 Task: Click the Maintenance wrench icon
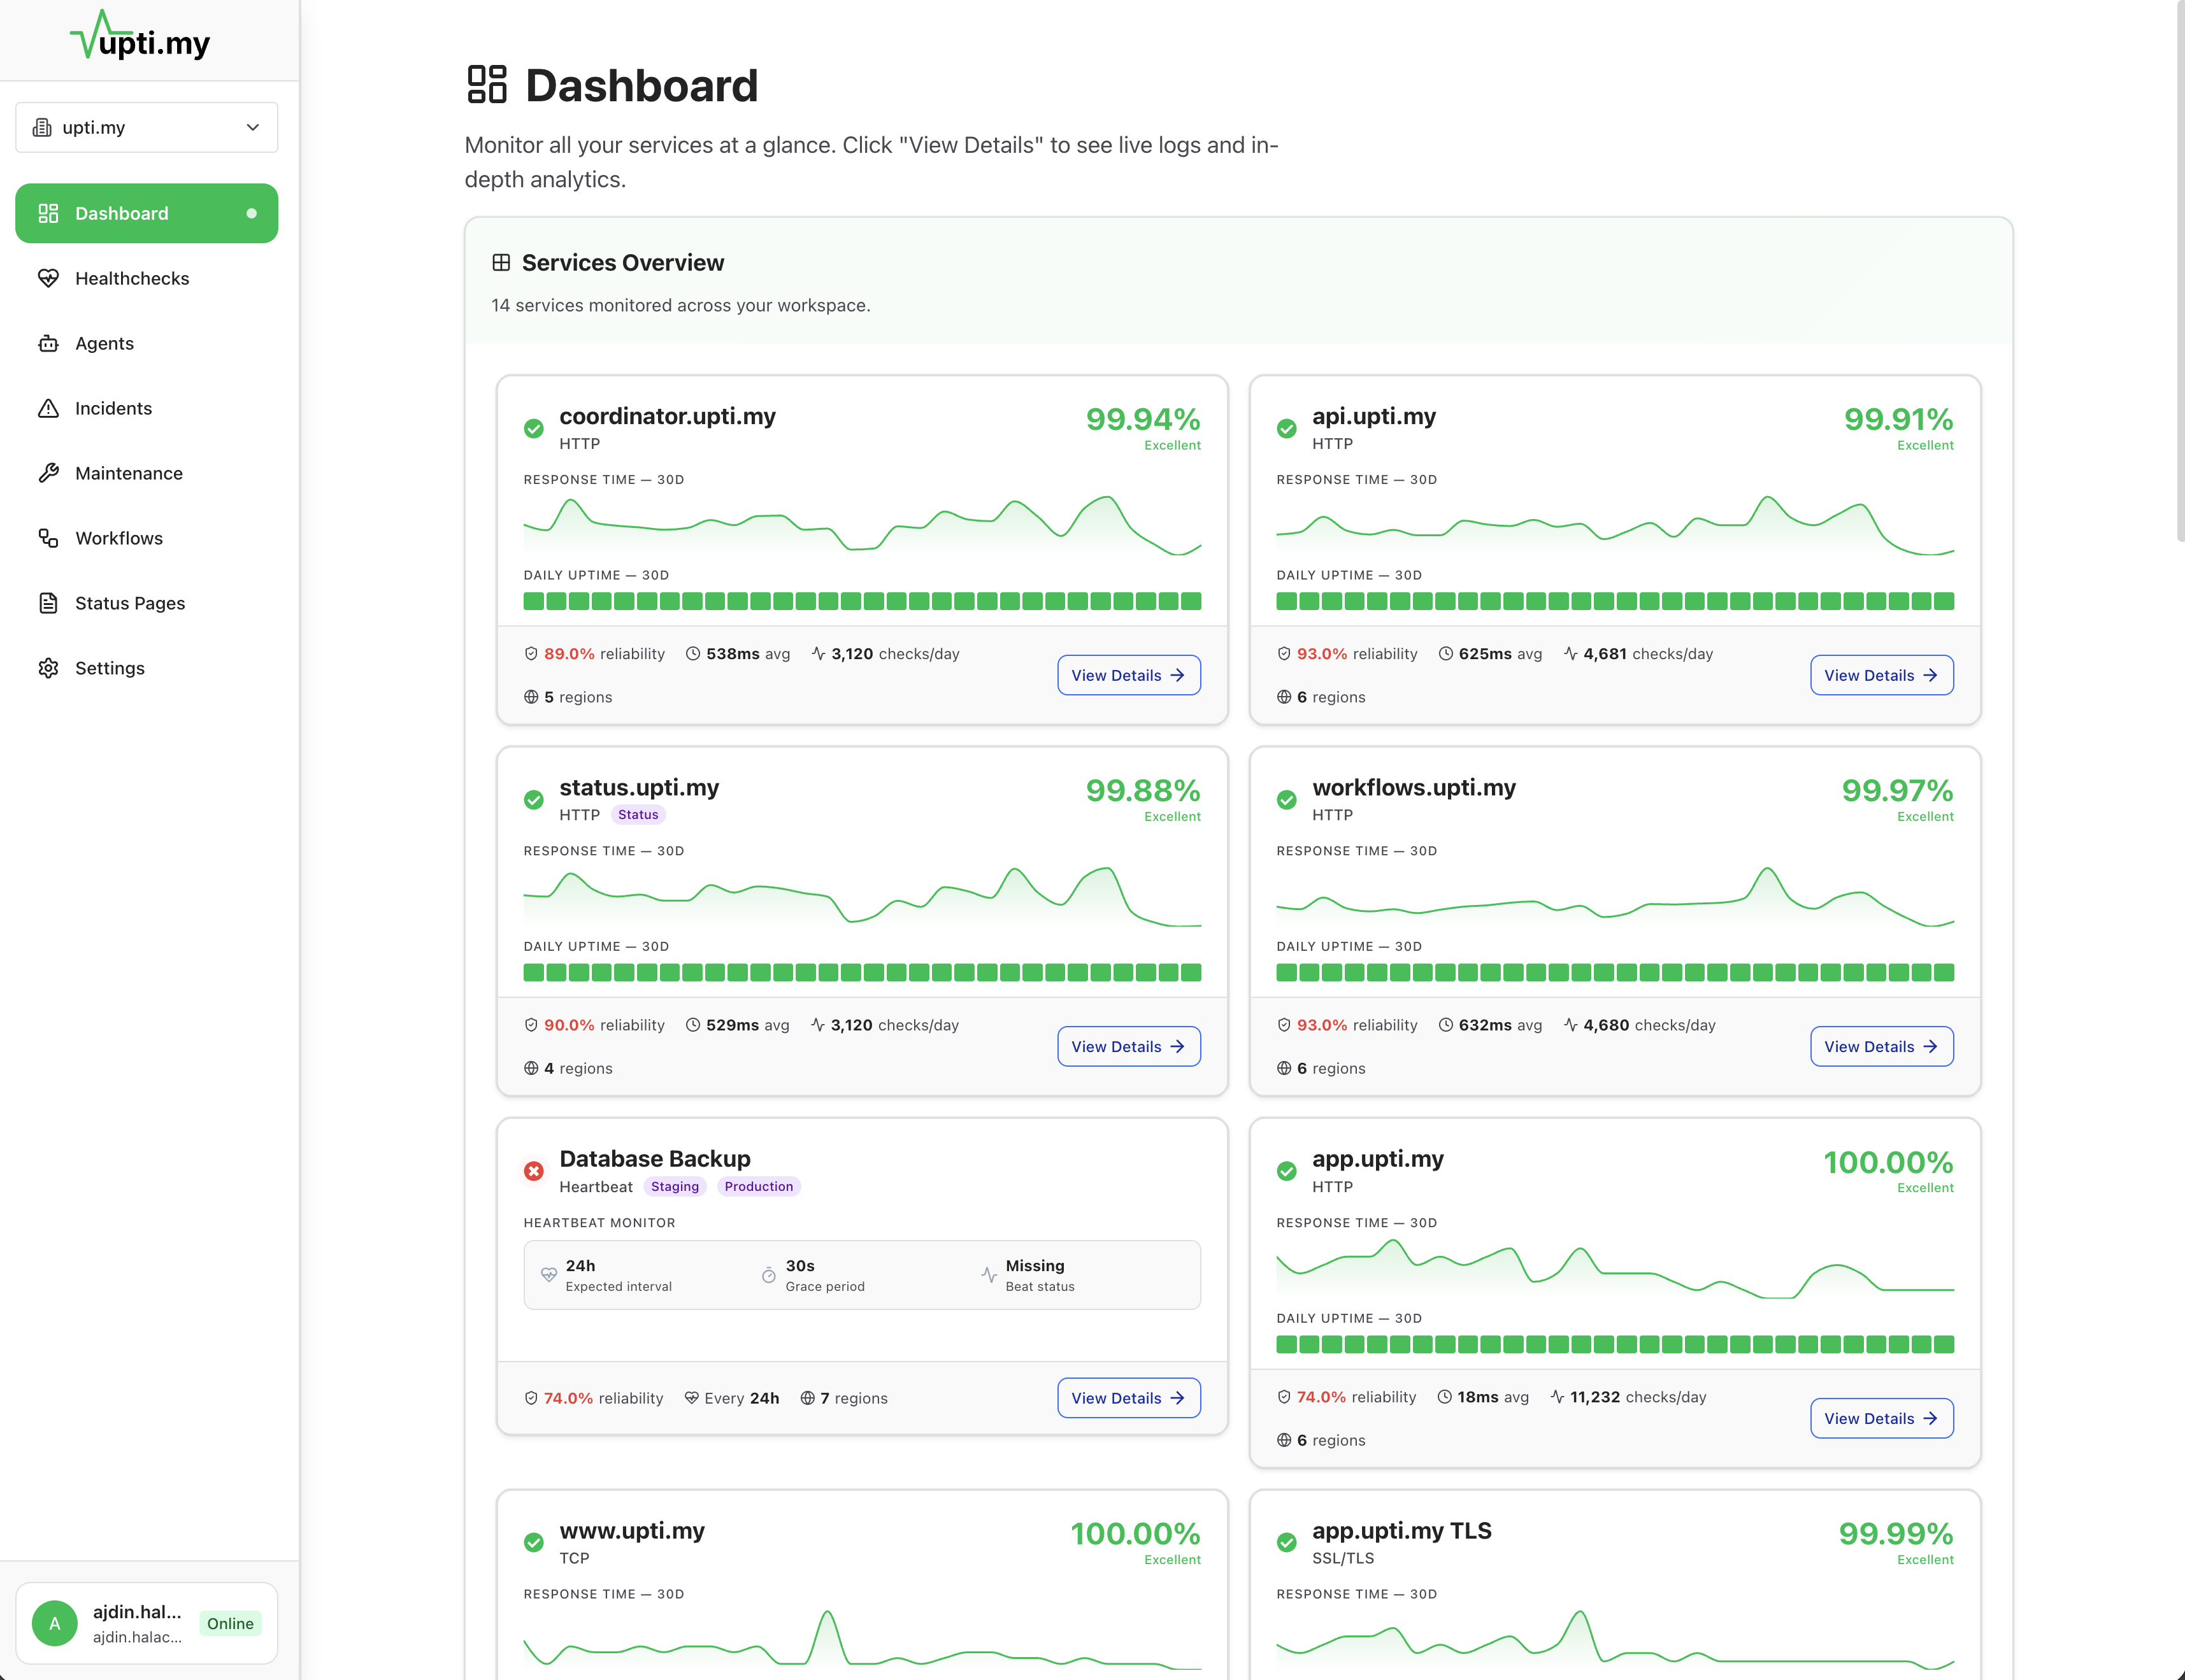pyautogui.click(x=48, y=473)
